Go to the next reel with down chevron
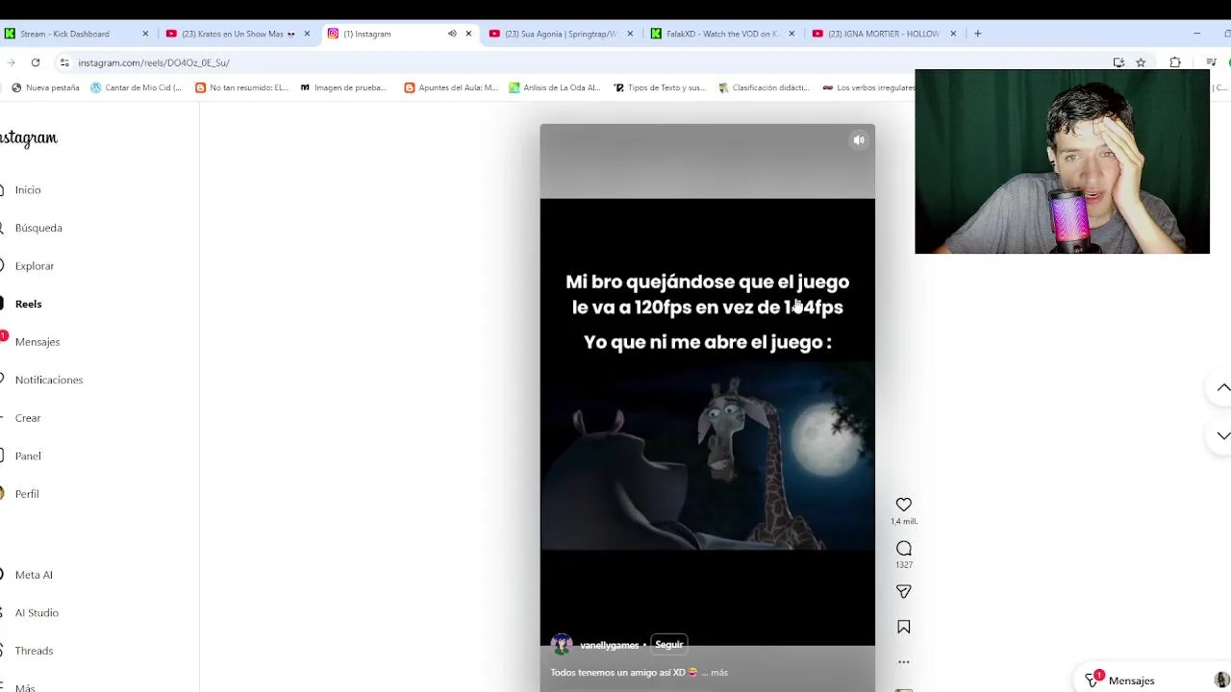Screen dimensions: 1231x692 (x=1223, y=435)
